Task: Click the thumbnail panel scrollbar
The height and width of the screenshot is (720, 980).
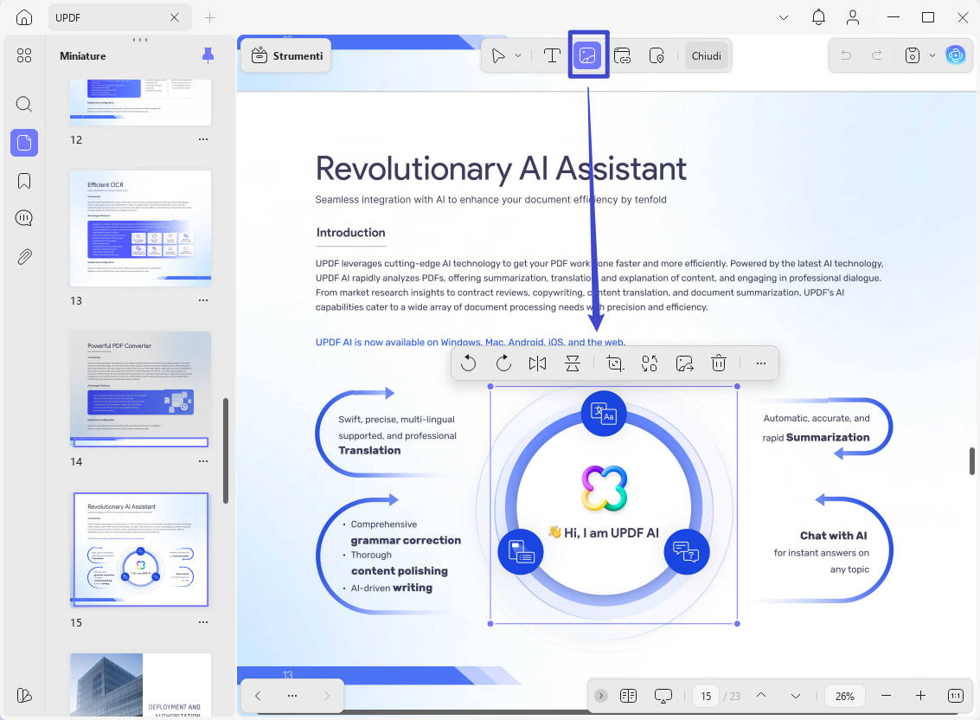Action: pyautogui.click(x=226, y=450)
